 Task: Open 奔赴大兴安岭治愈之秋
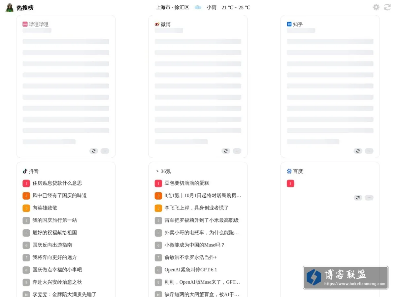(x=57, y=282)
